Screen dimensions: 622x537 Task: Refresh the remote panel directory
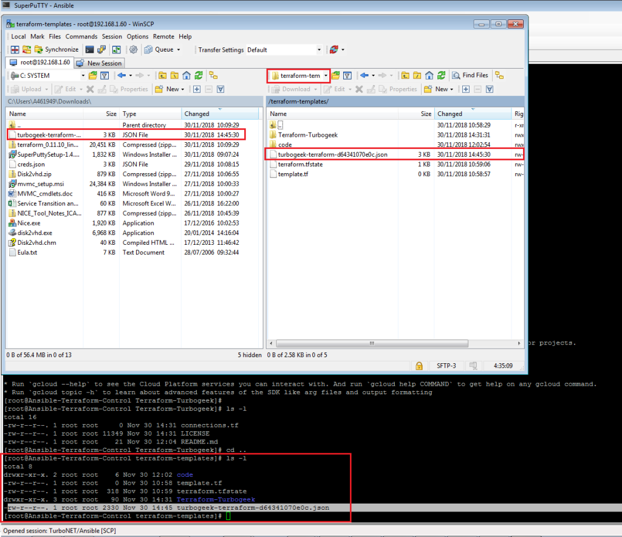point(443,75)
